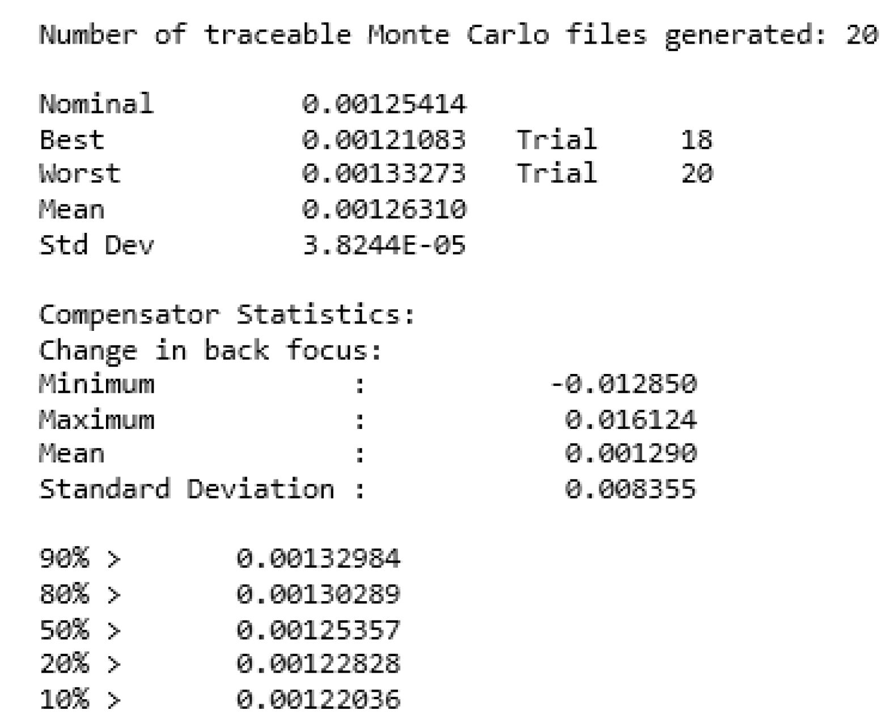Click the 80% percentile value 0.00130289
The image size is (894, 723).
tap(318, 594)
